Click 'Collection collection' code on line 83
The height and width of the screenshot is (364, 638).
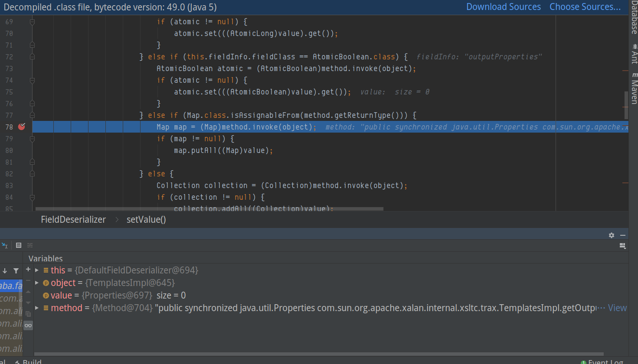tap(202, 185)
